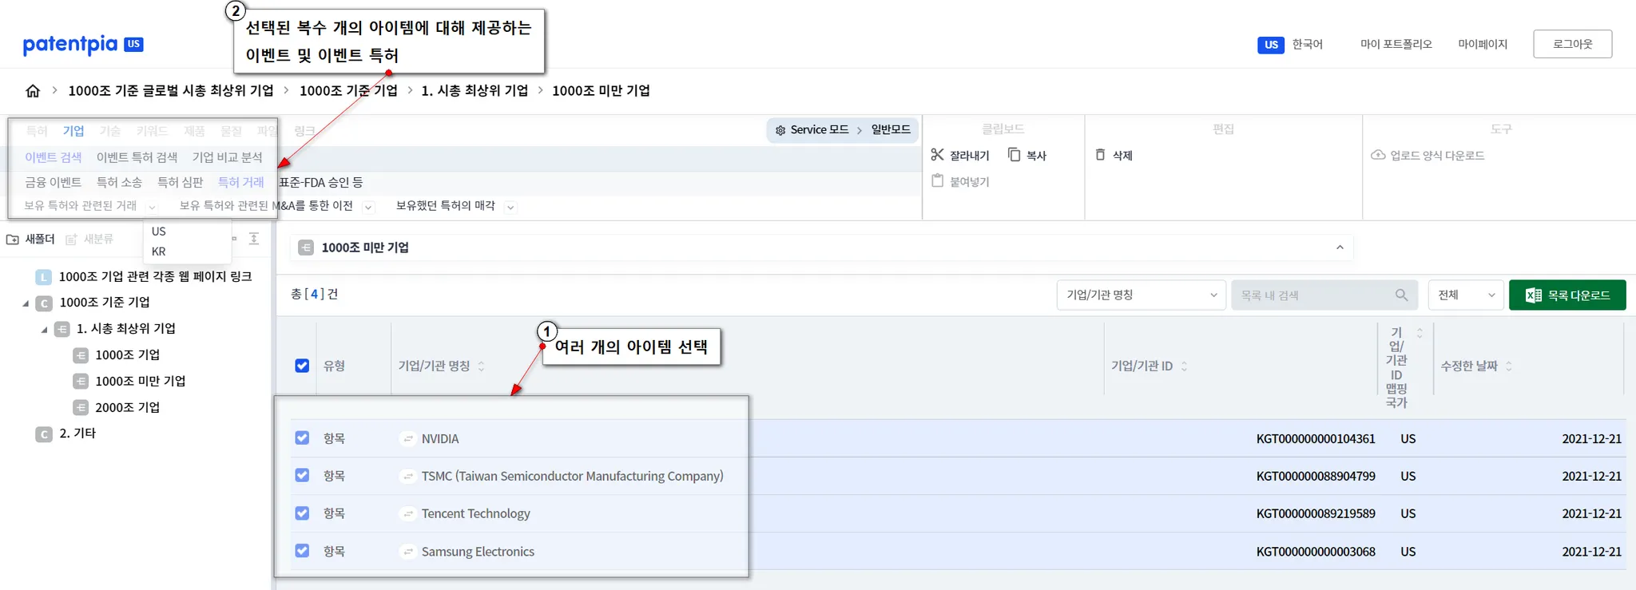Click the link icon beside TSMC
1636x590 pixels.
point(408,477)
